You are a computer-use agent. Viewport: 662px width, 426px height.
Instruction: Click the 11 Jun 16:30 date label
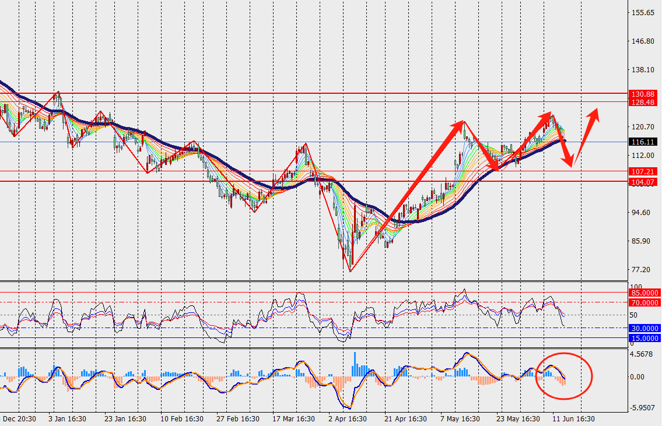[x=573, y=419]
